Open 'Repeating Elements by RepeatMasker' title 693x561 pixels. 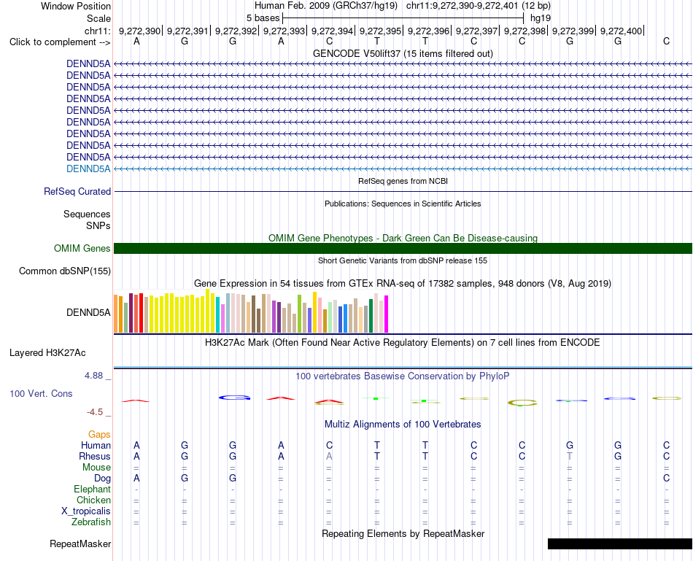[403, 533]
